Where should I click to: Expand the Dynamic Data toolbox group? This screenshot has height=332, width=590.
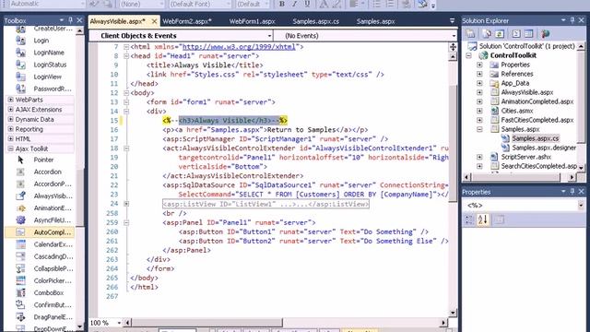[10, 119]
